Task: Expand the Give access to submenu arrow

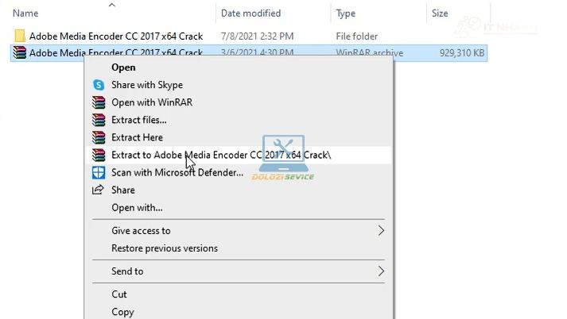Action: (x=381, y=231)
